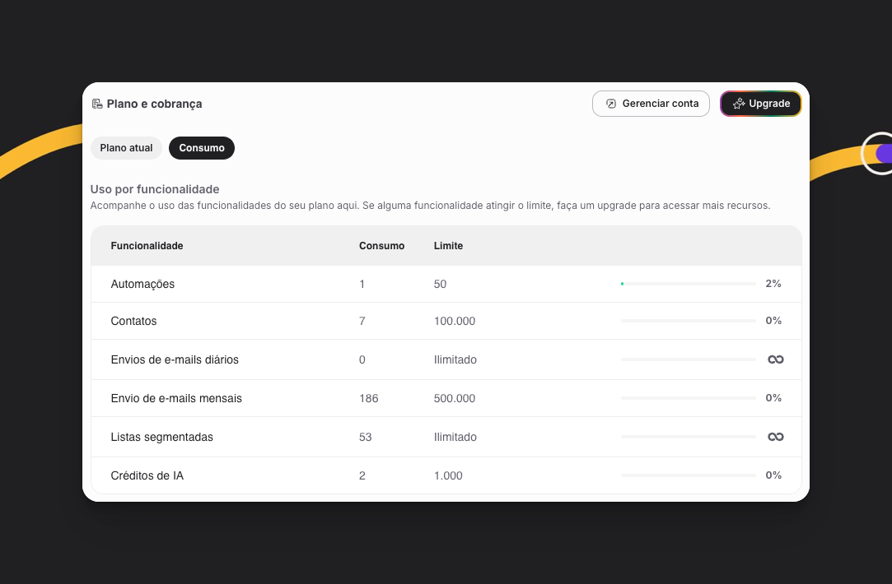Open Gerenciar conta

651,104
